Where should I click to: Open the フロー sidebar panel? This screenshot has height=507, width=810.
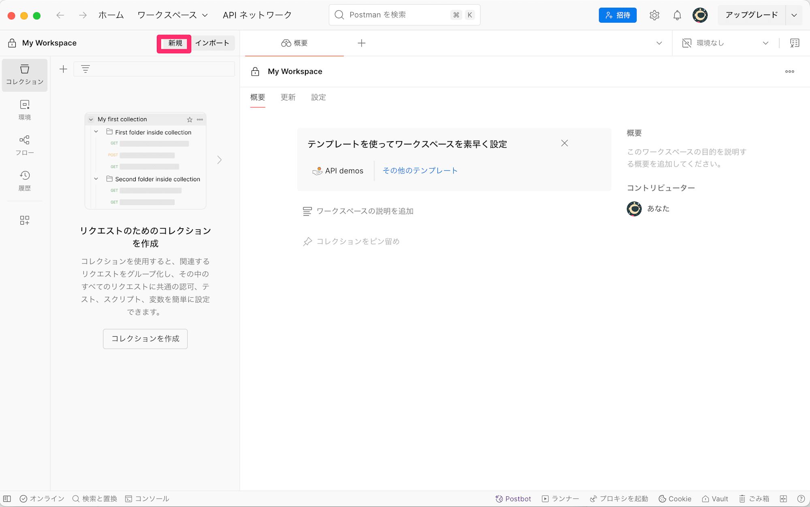click(x=25, y=146)
